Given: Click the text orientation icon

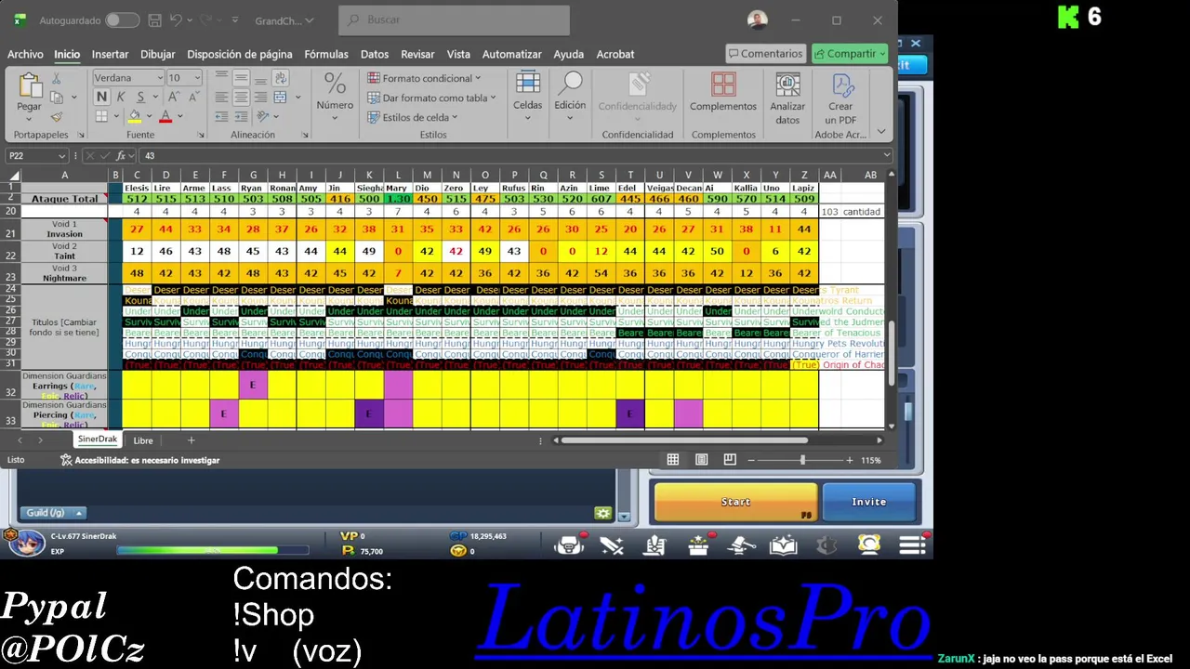Looking at the screenshot, I should (263, 116).
